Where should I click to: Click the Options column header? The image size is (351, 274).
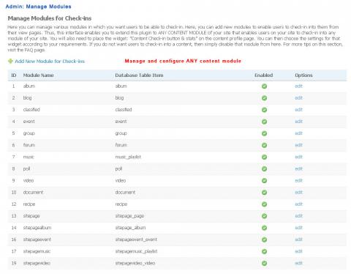click(303, 75)
